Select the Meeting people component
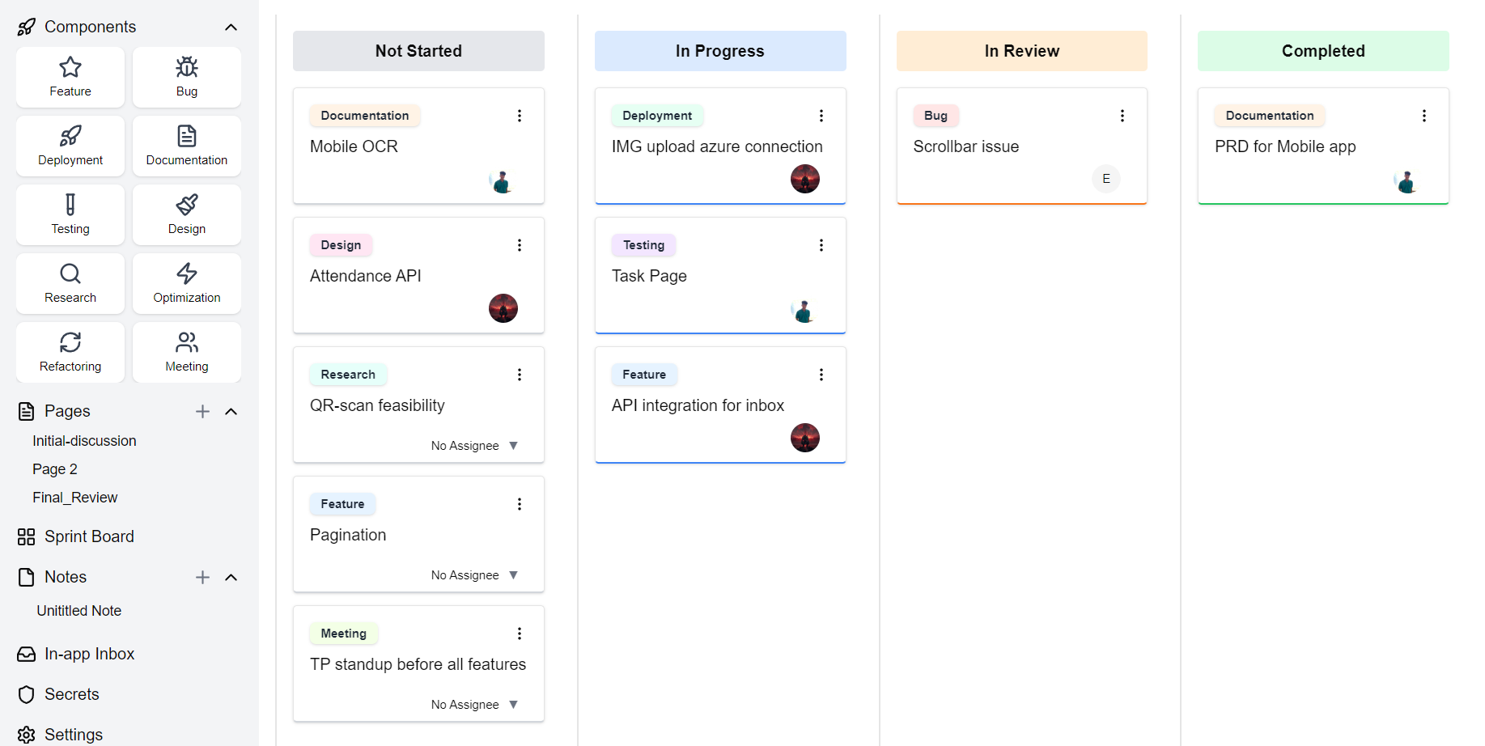The height and width of the screenshot is (746, 1485). click(x=187, y=352)
